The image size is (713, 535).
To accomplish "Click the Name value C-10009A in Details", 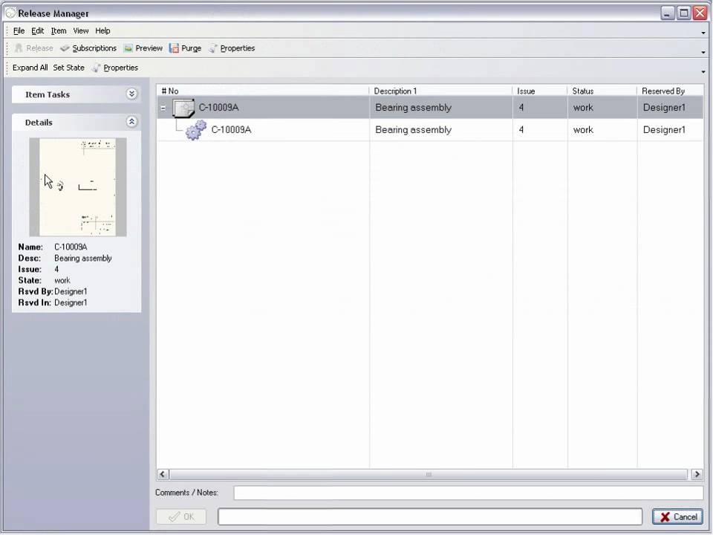I will (71, 247).
